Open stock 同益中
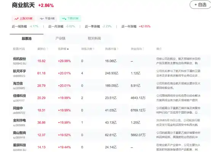This screenshot has height=152, width=211. [x=18, y=108]
